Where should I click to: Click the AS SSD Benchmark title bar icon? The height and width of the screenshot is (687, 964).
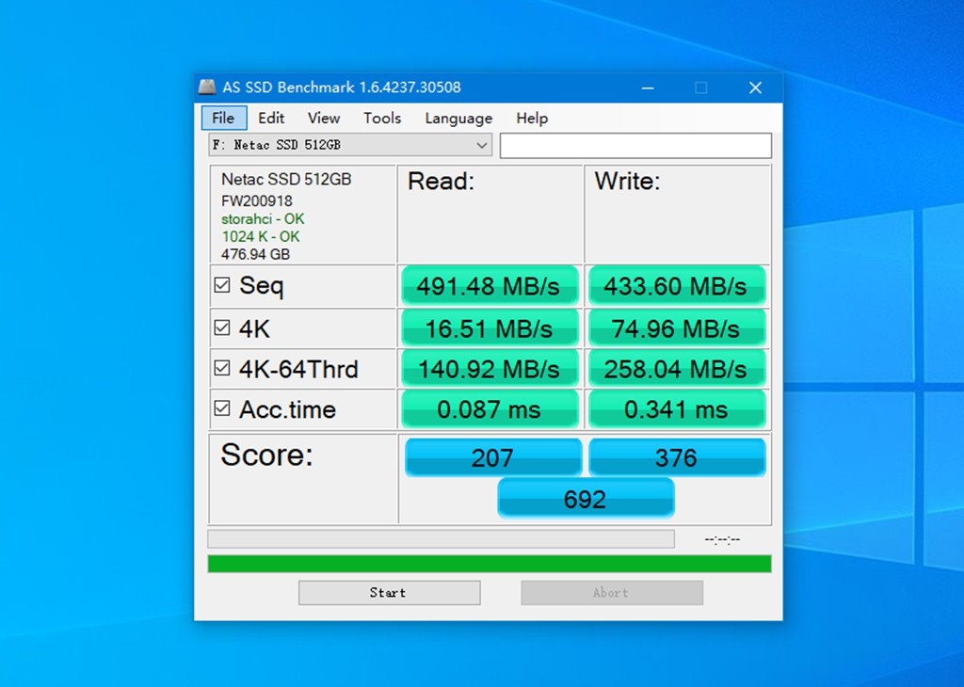click(x=207, y=88)
